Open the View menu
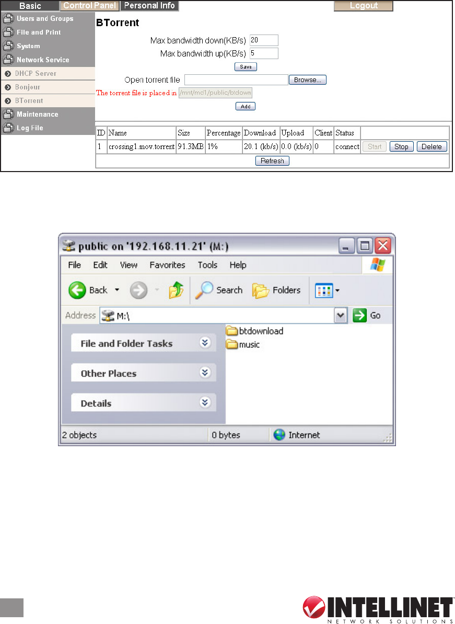 coord(129,265)
